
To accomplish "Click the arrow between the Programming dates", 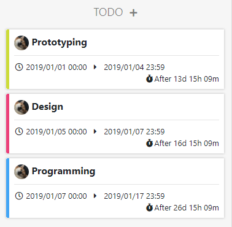I will tap(95, 196).
